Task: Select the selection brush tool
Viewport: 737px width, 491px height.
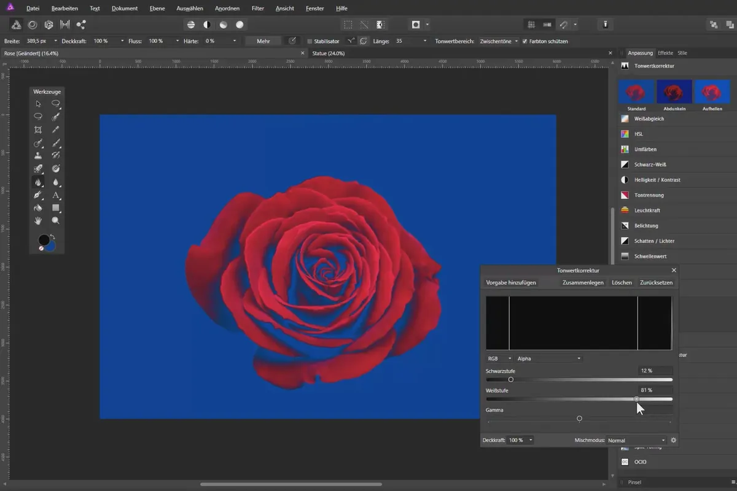Action: (56, 117)
